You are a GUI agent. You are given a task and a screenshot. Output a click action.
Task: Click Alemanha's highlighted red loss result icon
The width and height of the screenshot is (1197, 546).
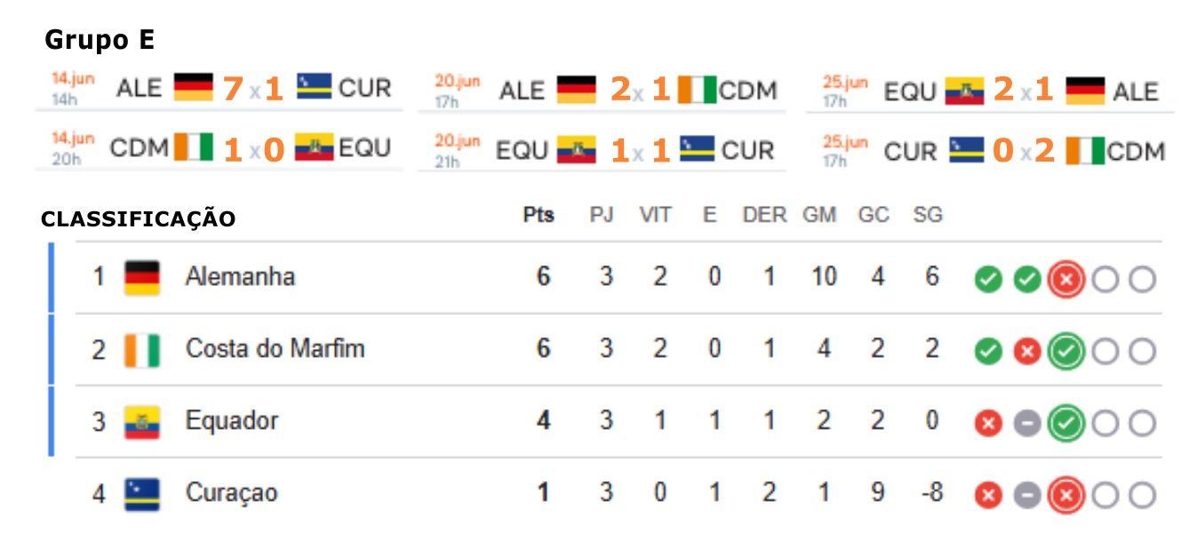(1065, 280)
